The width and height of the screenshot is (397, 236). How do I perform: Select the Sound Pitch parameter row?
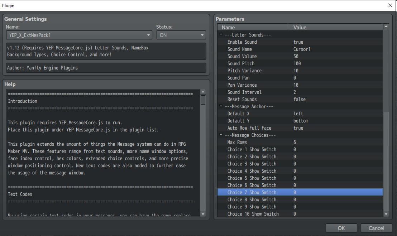[x=300, y=63]
